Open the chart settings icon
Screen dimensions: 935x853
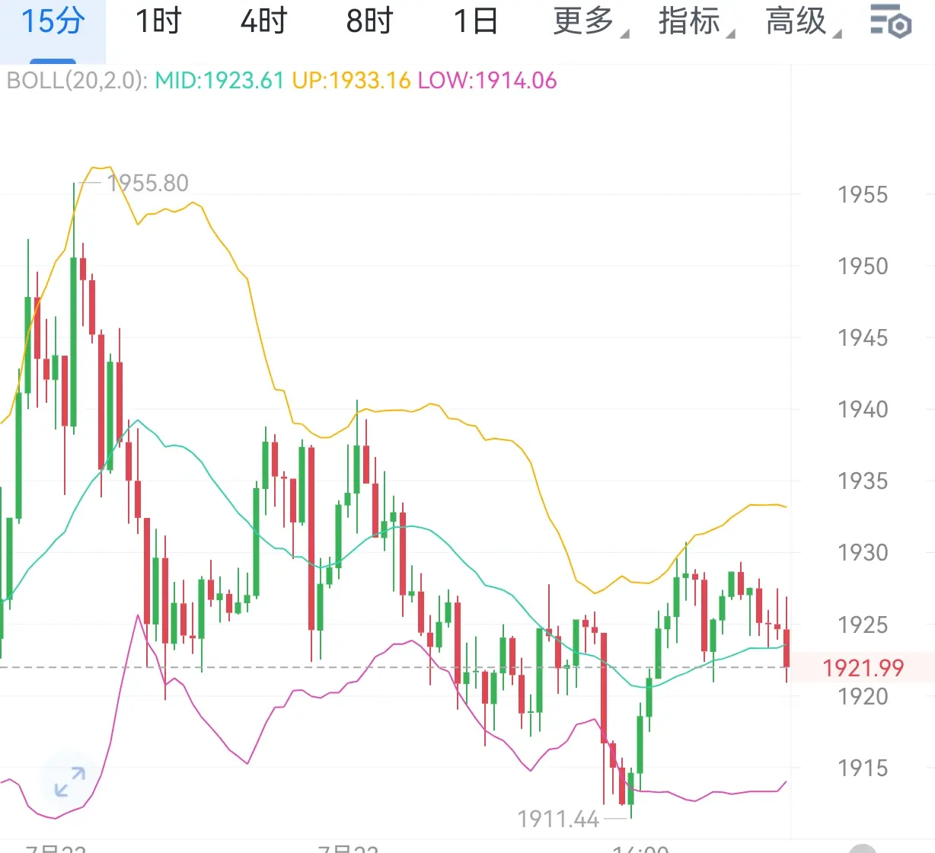pyautogui.click(x=891, y=21)
